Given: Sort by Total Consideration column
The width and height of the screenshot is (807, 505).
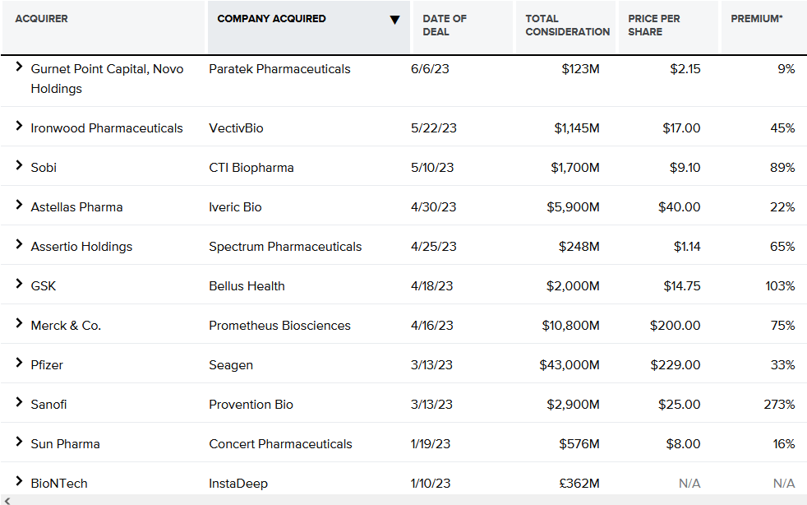Looking at the screenshot, I should pyautogui.click(x=567, y=25).
